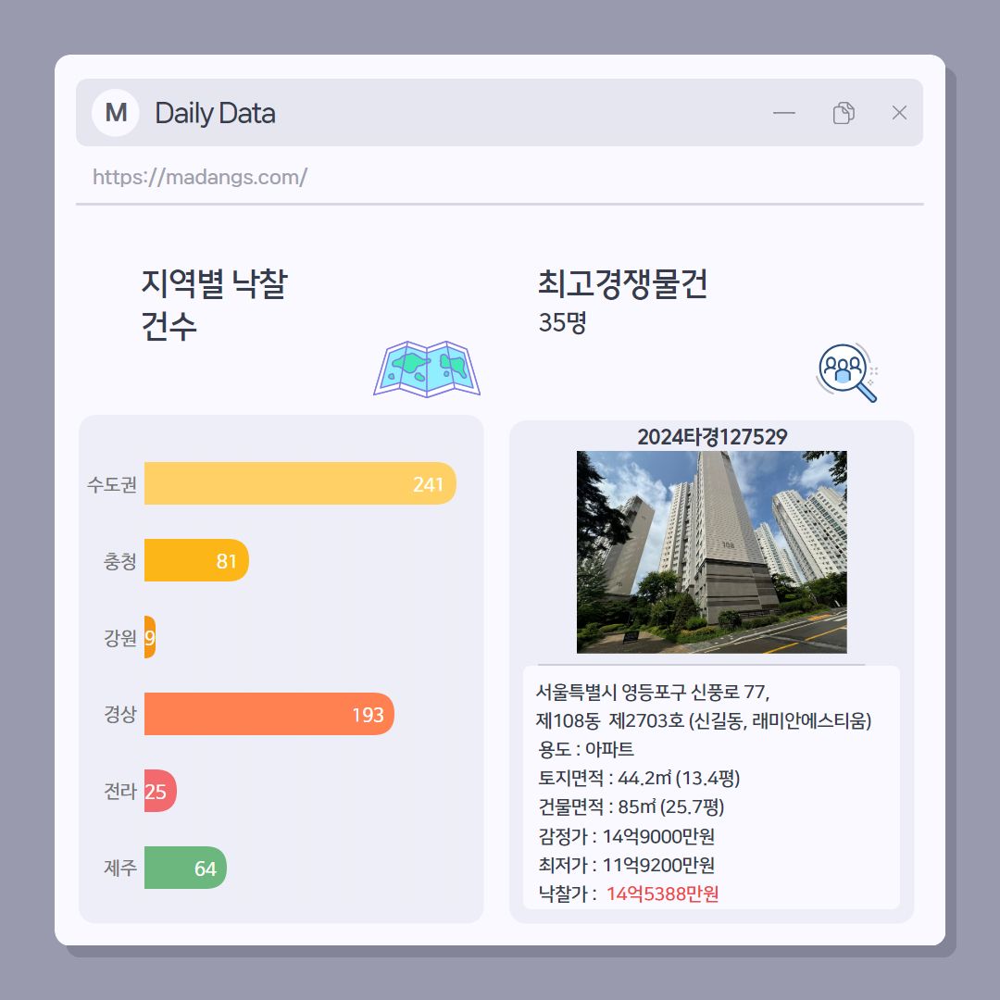Select the 충청 bar with 81
Screen dimensions: 1000x1000
[196, 560]
